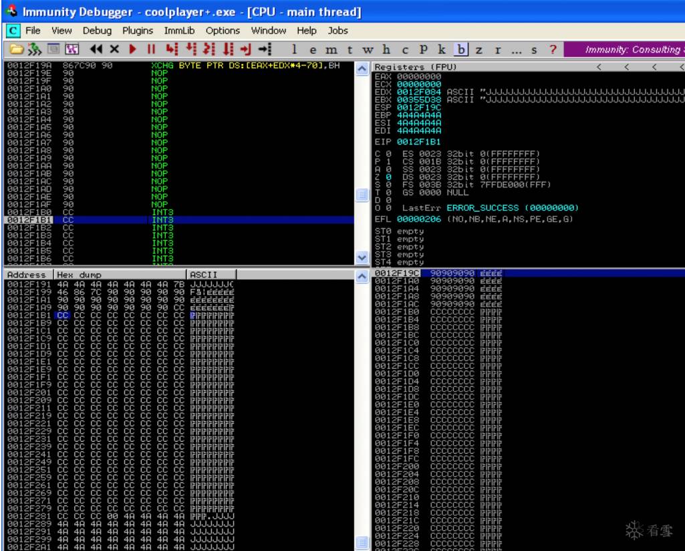Open the Jobs menu
685x551 pixels.
337,31
